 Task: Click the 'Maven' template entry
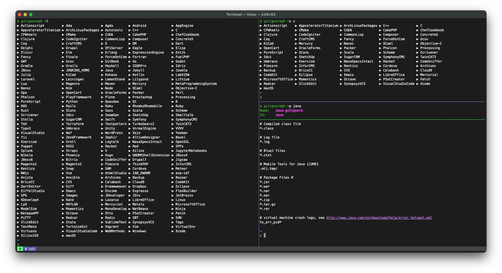coord(110,84)
